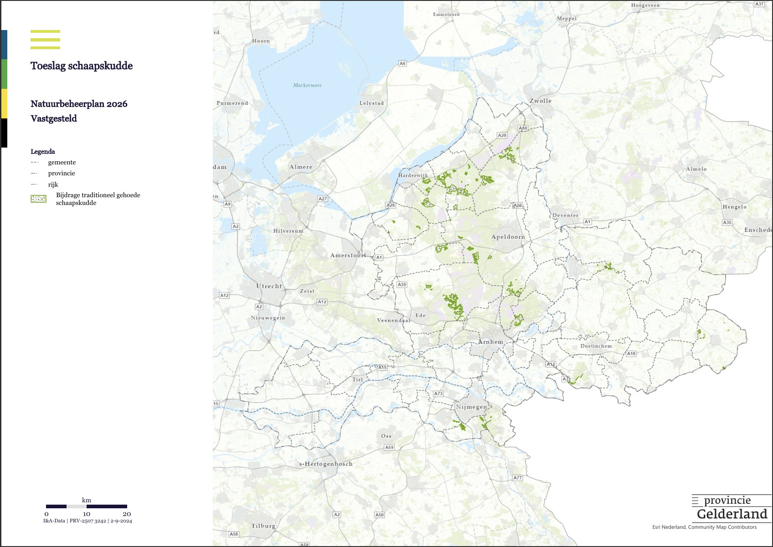Viewport: 773px width, 547px height.
Task: Click the Markermeer water label
Action: (x=307, y=85)
